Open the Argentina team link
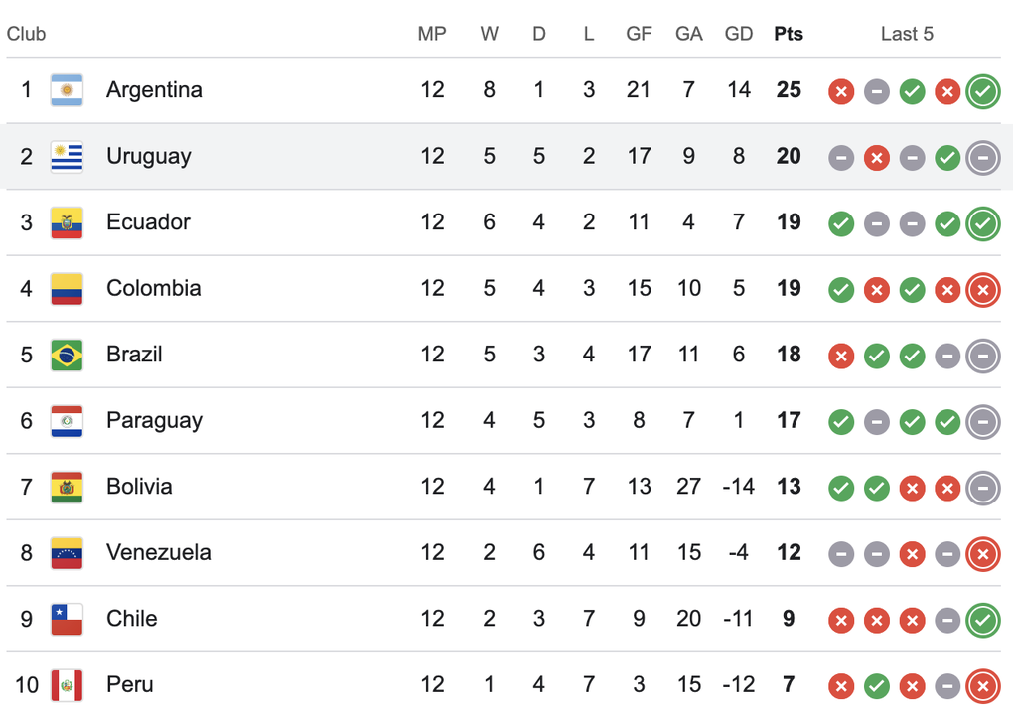 (x=154, y=89)
